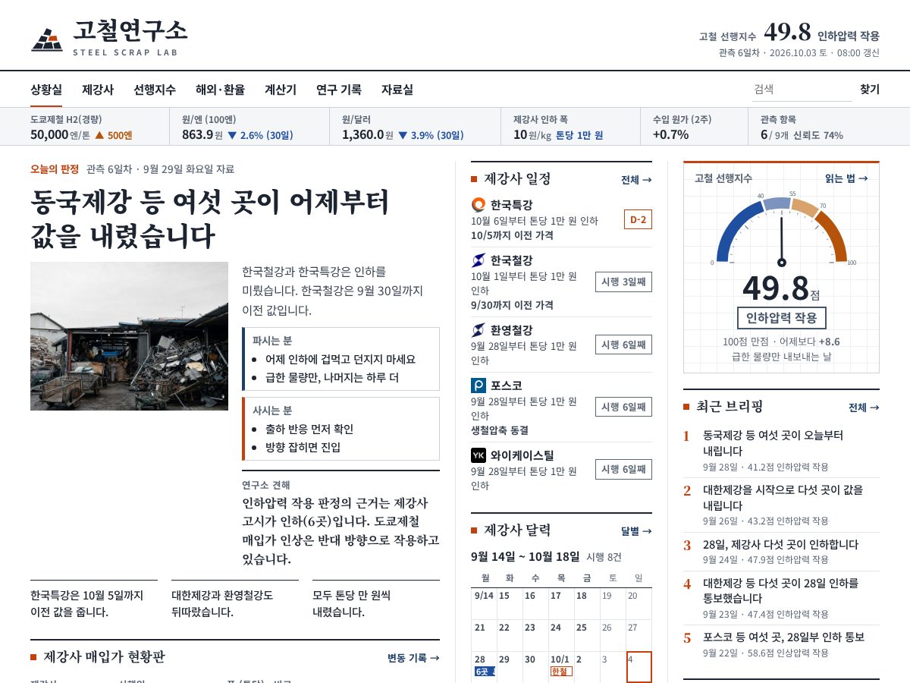Open 변동 기록 link
This screenshot has width=910, height=683.
click(x=413, y=658)
